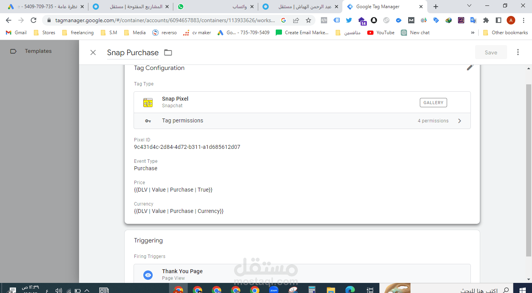This screenshot has height=293, width=532.
Task: Show hidden bookmarks with the double chevron
Action: (x=473, y=33)
